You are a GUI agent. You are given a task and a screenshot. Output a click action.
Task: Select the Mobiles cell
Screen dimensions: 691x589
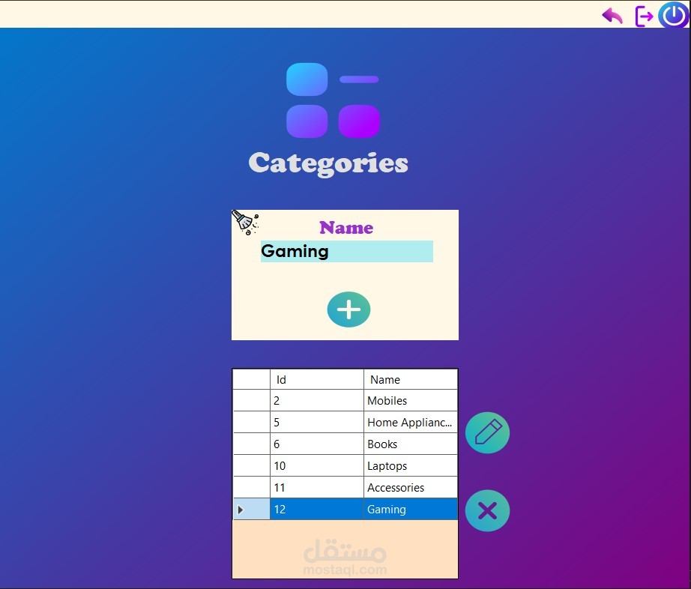tap(411, 400)
